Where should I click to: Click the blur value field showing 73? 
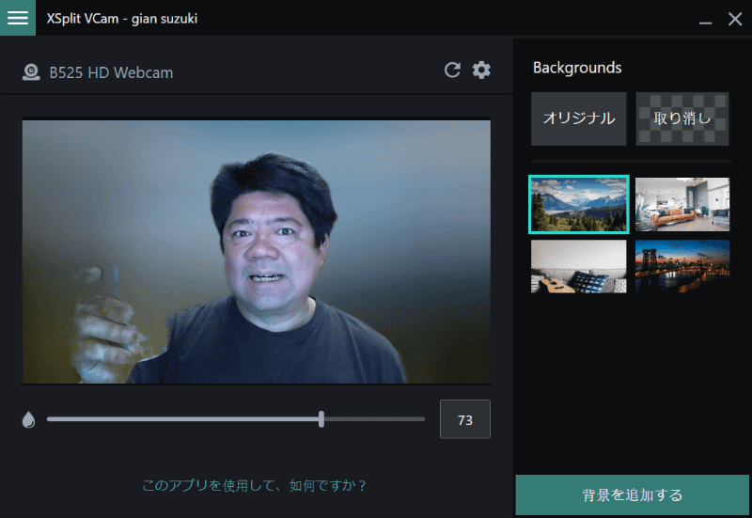(x=464, y=419)
